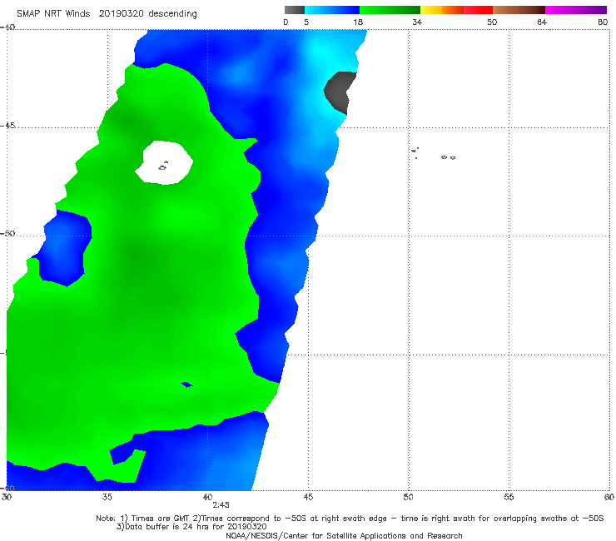Screen dimensions: 616x541
Task: Click the longitude axis label '55'
Action: [509, 497]
